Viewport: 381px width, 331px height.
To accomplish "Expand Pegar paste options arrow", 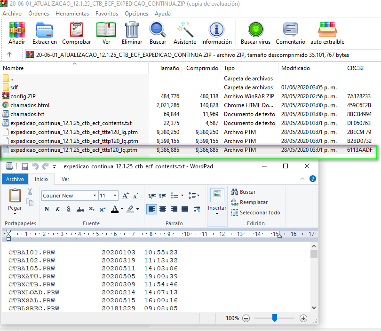I will (15, 214).
